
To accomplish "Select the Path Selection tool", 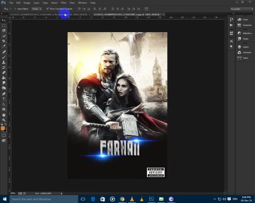I will pyautogui.click(x=4, y=104).
